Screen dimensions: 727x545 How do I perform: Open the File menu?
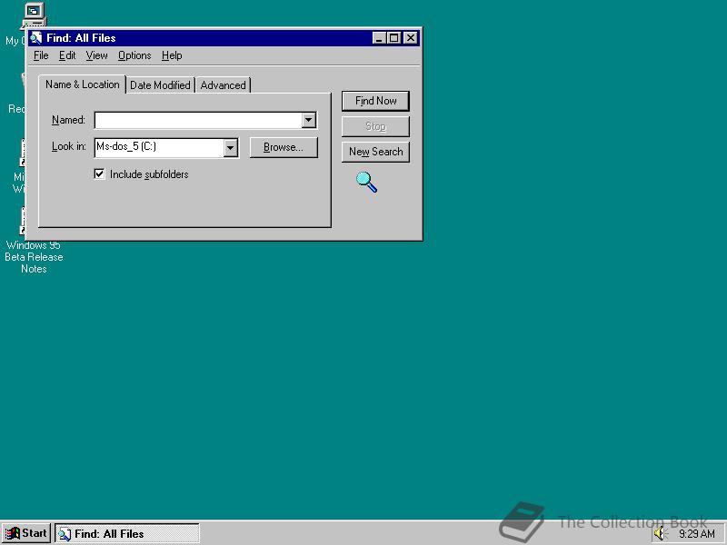pyautogui.click(x=41, y=55)
